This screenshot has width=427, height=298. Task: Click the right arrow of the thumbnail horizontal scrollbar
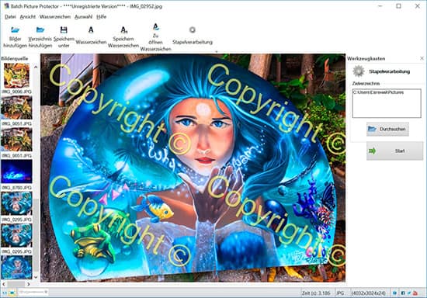pos(29,284)
